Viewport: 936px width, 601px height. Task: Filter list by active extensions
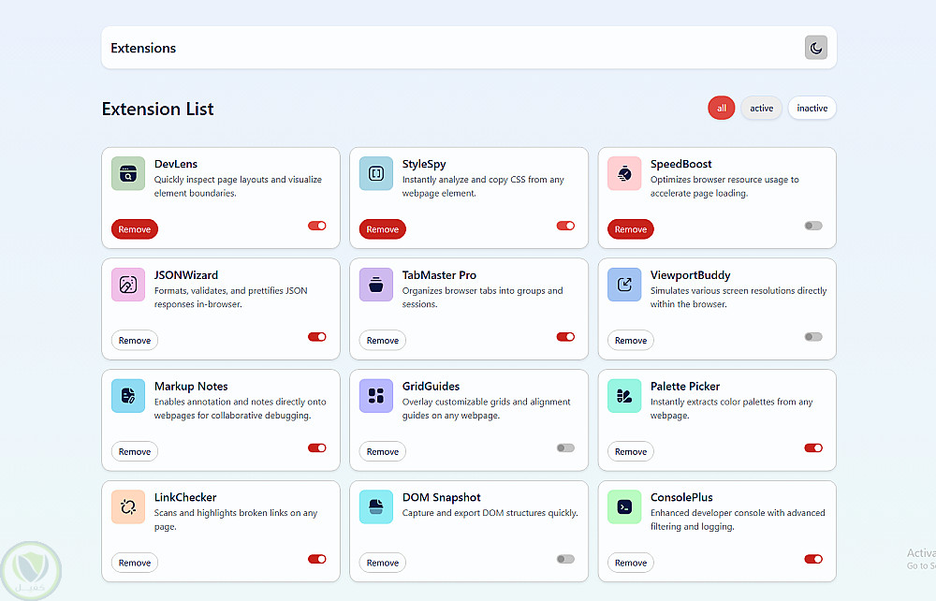761,109
